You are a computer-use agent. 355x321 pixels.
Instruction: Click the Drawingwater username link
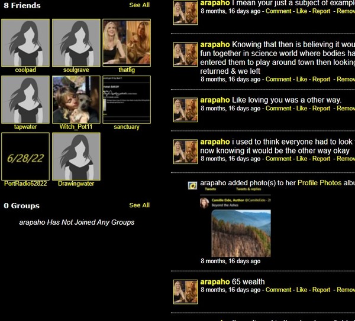tap(76, 184)
